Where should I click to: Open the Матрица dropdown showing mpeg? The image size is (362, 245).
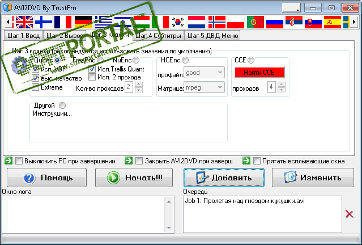[x=204, y=87]
